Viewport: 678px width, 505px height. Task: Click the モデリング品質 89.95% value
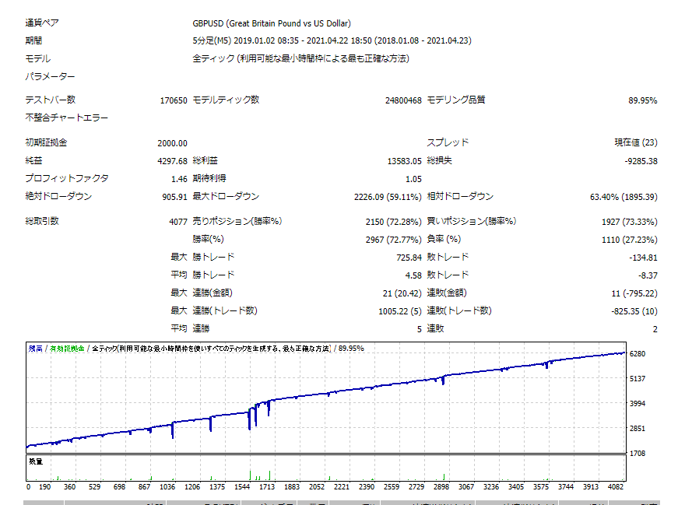coord(642,100)
